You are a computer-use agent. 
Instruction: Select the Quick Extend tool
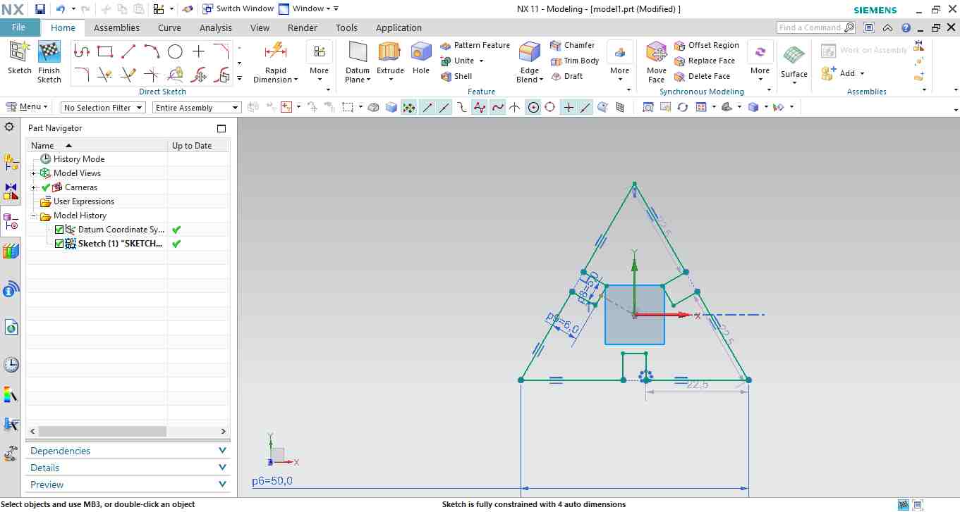tap(128, 74)
